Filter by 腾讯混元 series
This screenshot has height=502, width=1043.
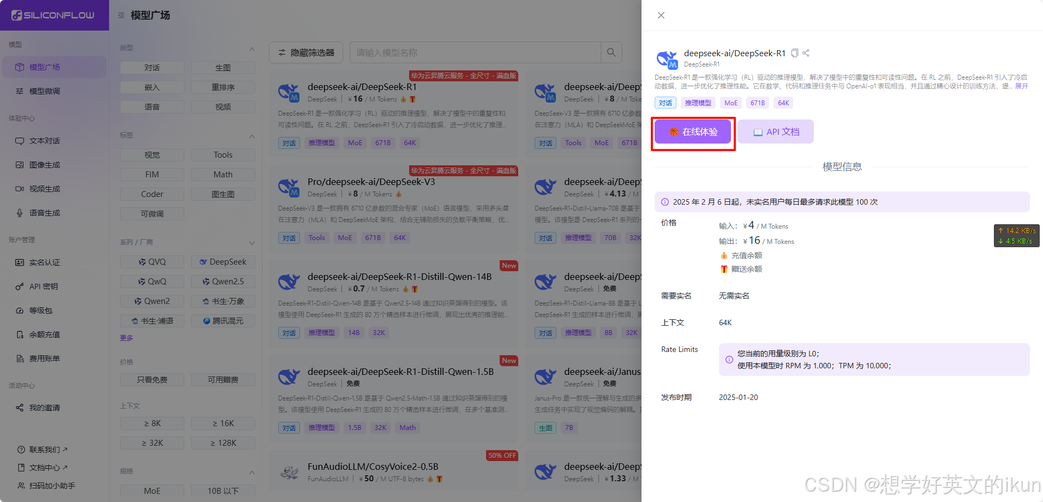(223, 321)
